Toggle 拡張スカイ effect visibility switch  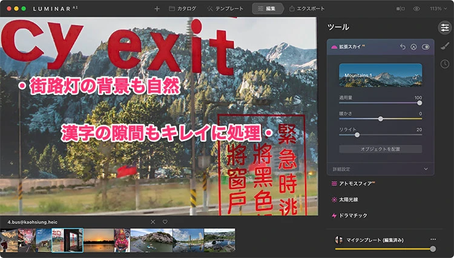pyautogui.click(x=426, y=47)
